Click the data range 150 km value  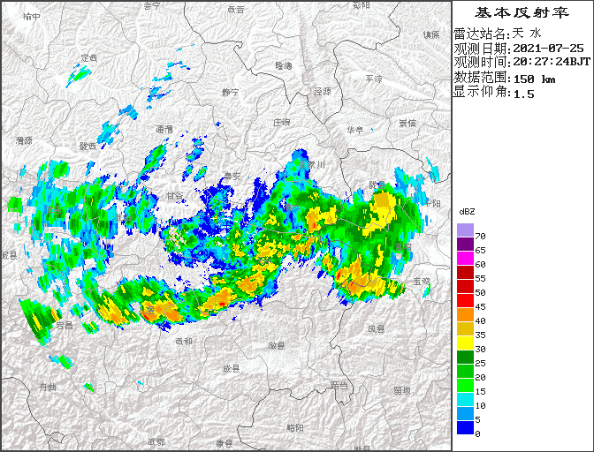(537, 78)
